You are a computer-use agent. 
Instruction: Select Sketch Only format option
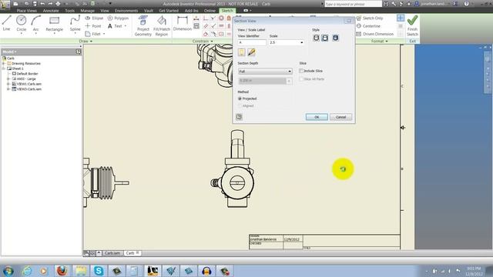(x=370, y=18)
